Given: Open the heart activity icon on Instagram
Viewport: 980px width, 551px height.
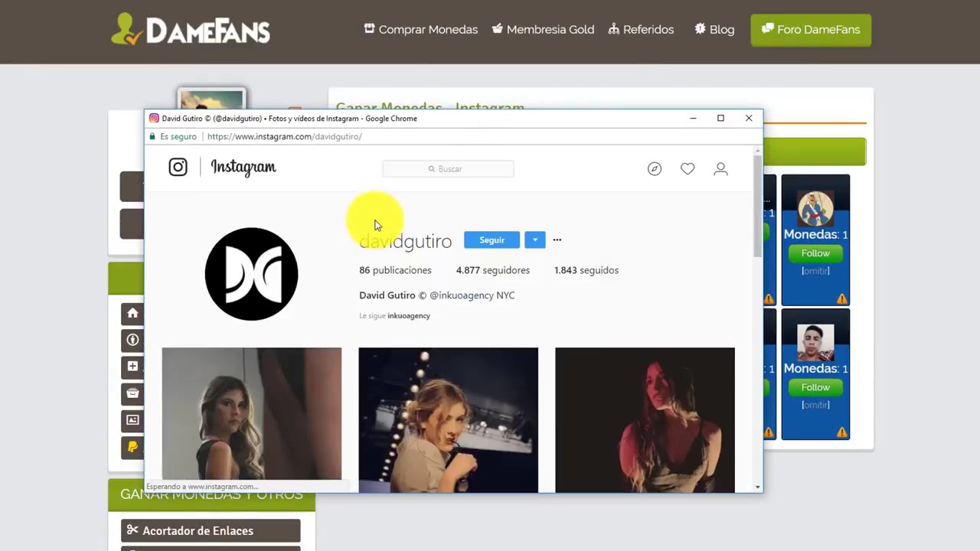Looking at the screenshot, I should (688, 168).
